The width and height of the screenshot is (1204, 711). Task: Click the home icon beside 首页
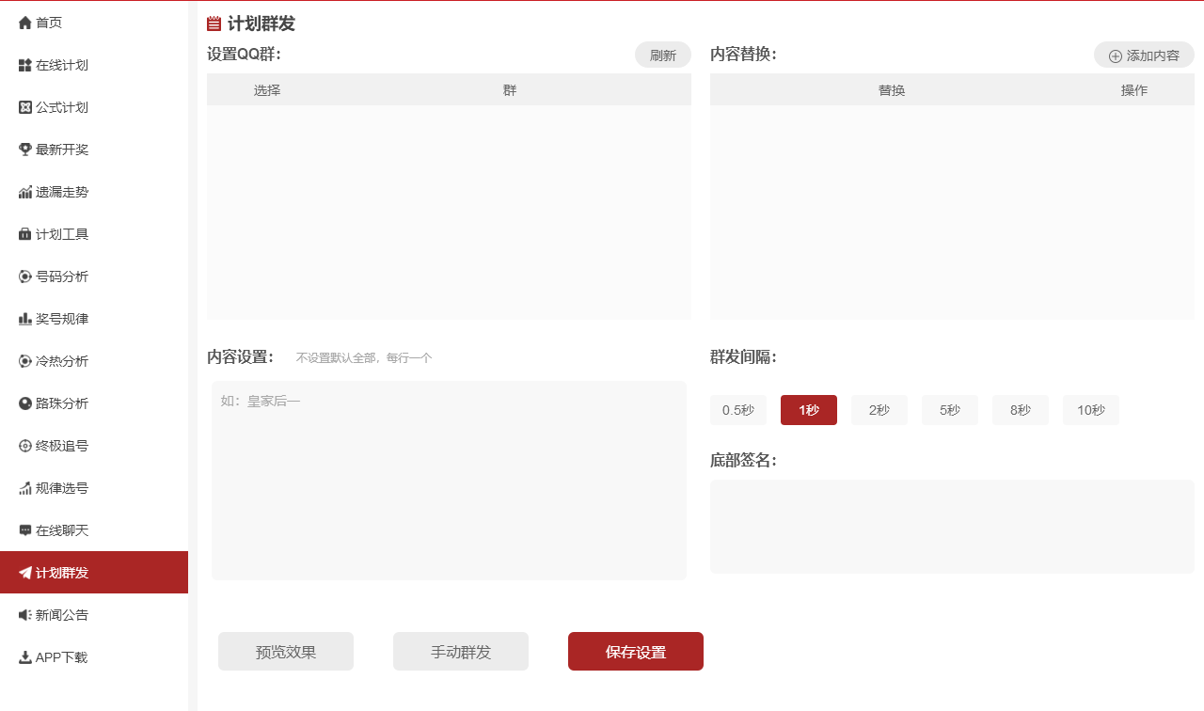coord(25,23)
